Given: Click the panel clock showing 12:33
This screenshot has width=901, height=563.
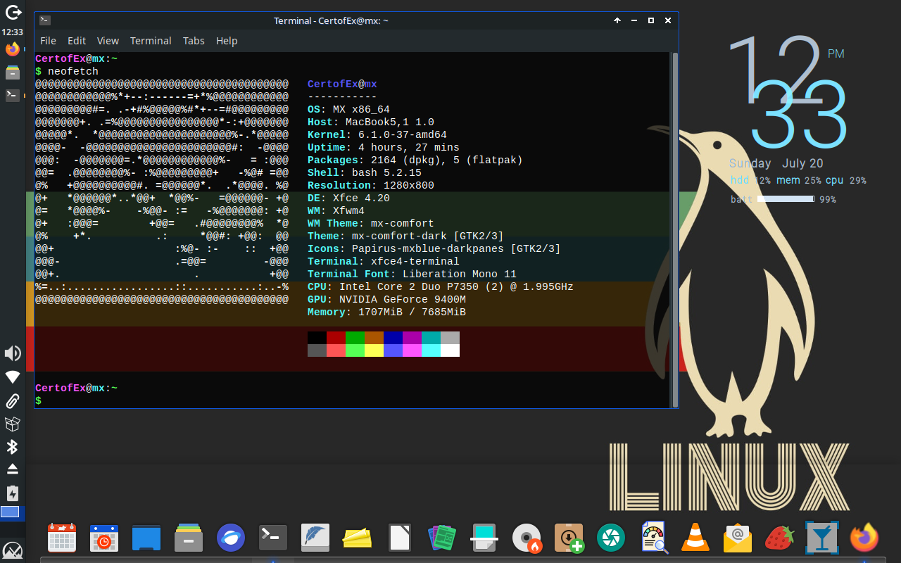Looking at the screenshot, I should pyautogui.click(x=13, y=32).
